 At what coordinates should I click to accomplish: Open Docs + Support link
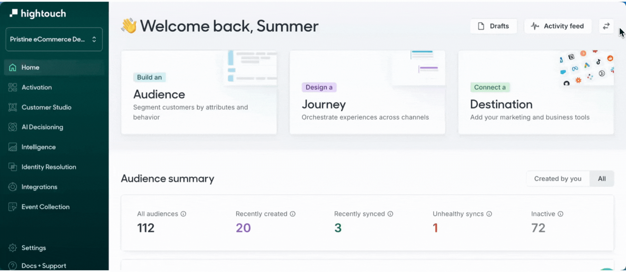[x=44, y=266]
